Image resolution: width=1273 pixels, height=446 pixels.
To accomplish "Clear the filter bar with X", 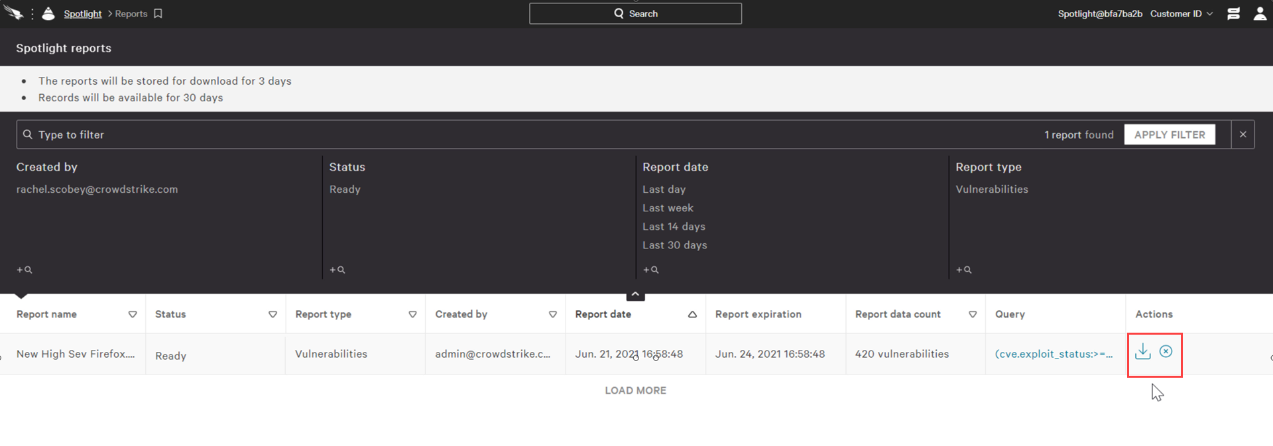I will [1243, 135].
